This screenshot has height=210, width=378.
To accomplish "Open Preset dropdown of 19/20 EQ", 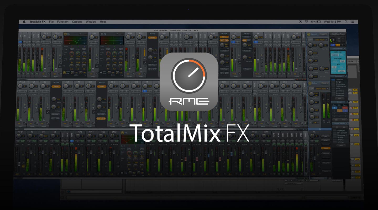I will tap(119, 34).
